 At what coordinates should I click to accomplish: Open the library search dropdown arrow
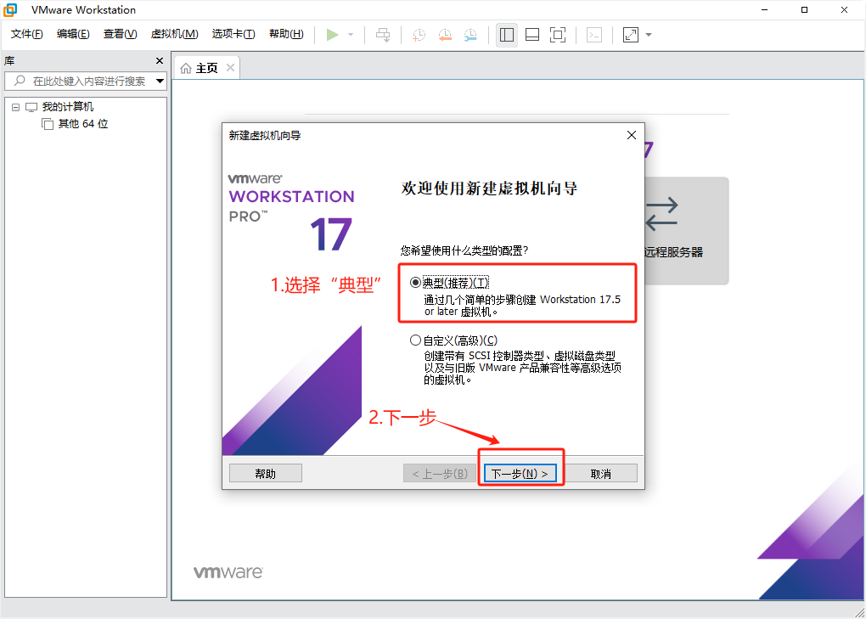point(160,82)
